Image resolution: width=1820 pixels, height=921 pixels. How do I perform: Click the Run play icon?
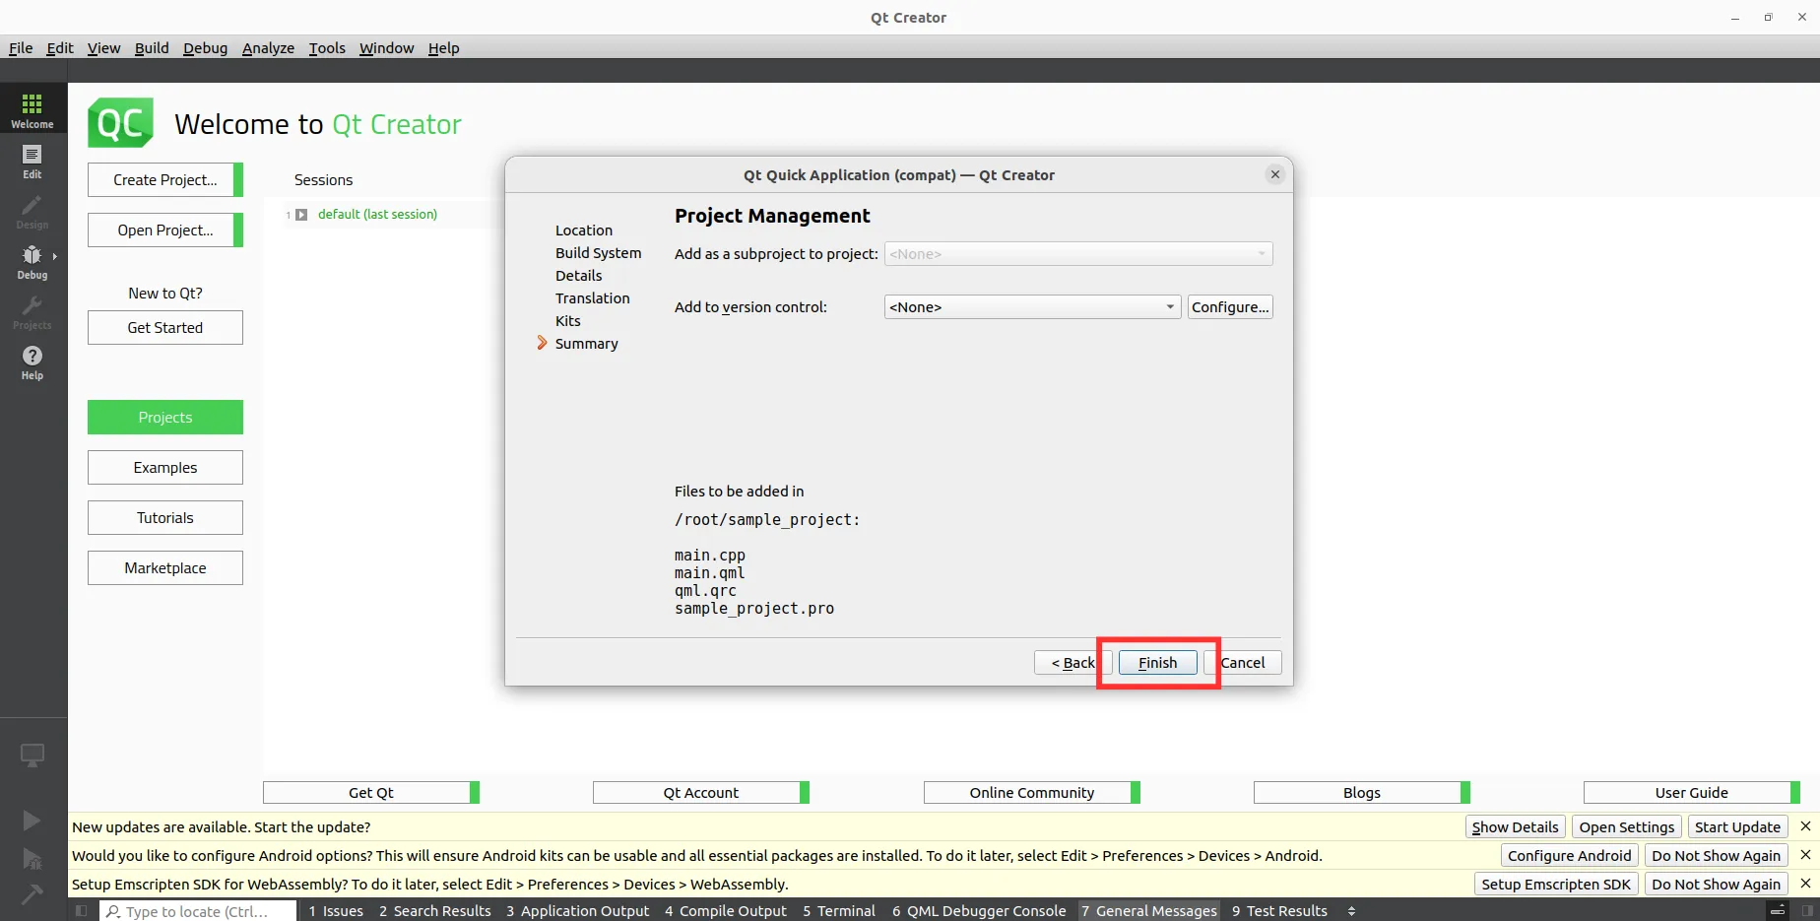[32, 821]
